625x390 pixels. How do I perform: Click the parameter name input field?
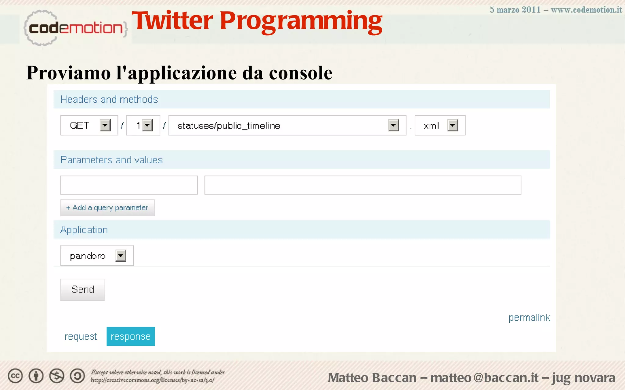click(129, 185)
